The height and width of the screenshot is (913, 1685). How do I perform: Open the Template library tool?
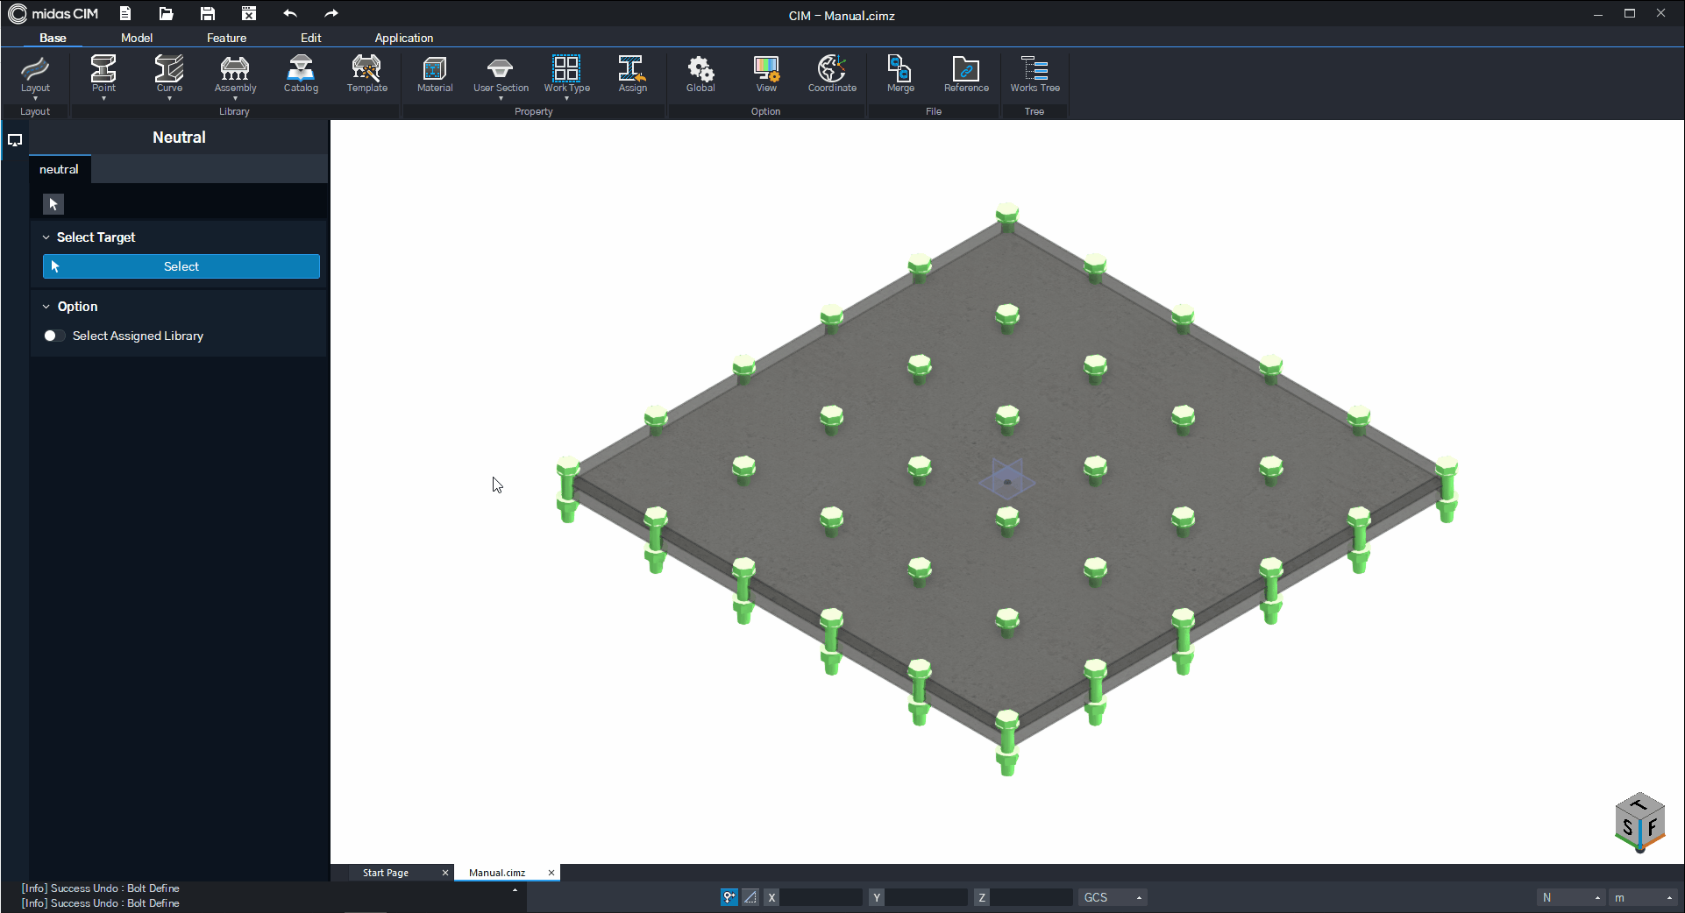tap(366, 74)
